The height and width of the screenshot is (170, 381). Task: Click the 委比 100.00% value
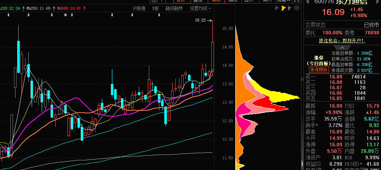click(x=333, y=33)
